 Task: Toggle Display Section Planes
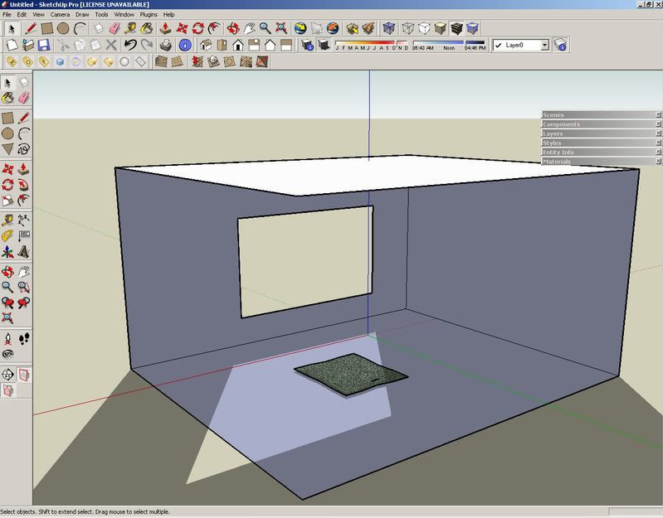[x=24, y=375]
